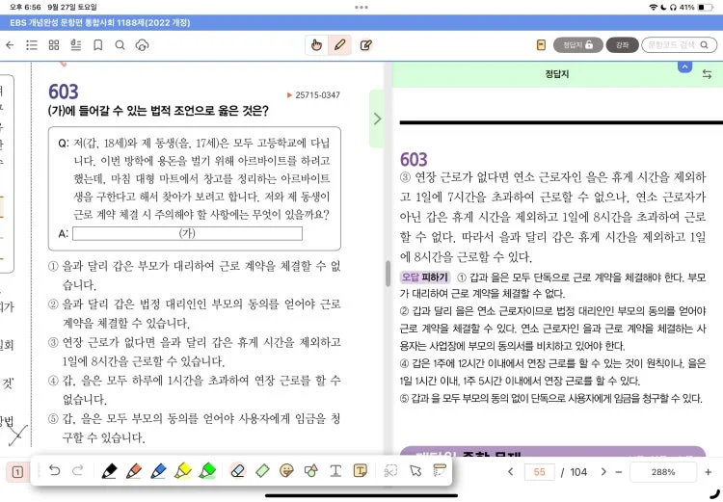
Task: Open the document search magnifier
Action: tap(120, 44)
